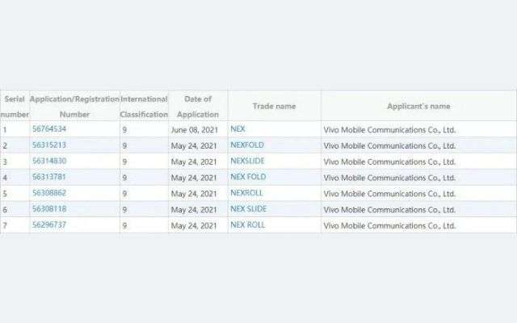Open the NEX ROLL trademark entry
The width and height of the screenshot is (517, 323).
pyautogui.click(x=248, y=224)
